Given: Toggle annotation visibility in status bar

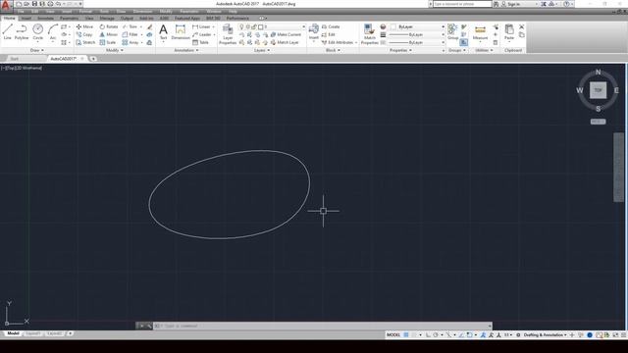Looking at the screenshot, I should 484,335.
